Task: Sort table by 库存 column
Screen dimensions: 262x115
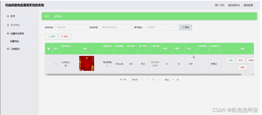Action: point(193,48)
